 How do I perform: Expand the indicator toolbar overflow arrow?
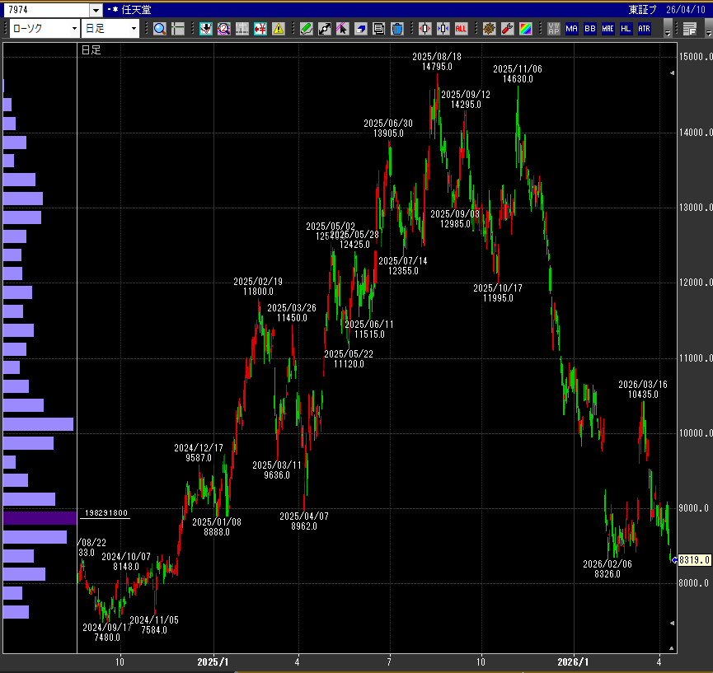(668, 29)
